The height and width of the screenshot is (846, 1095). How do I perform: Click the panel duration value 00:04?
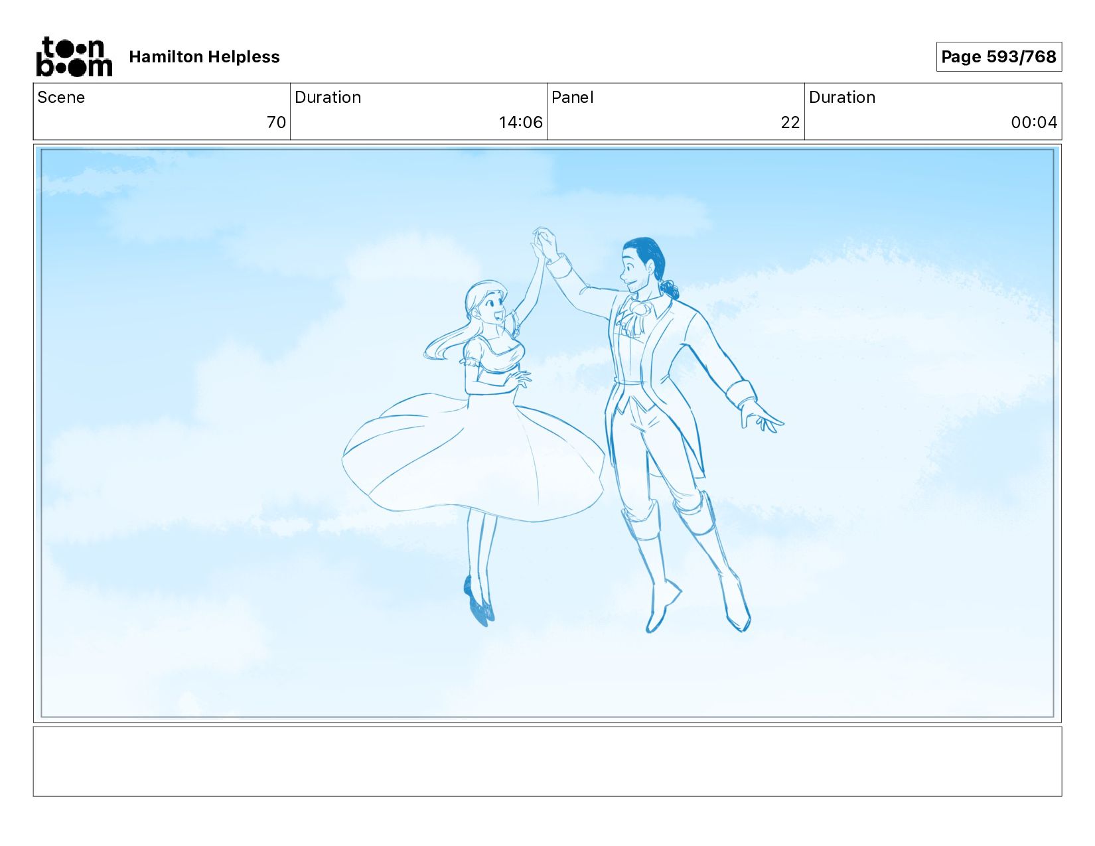[x=1034, y=122]
